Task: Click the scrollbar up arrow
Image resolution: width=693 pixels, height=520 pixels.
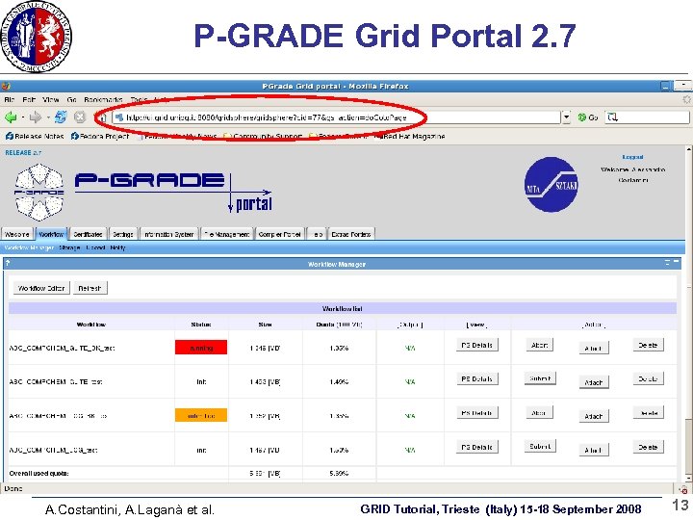Action: pos(689,149)
